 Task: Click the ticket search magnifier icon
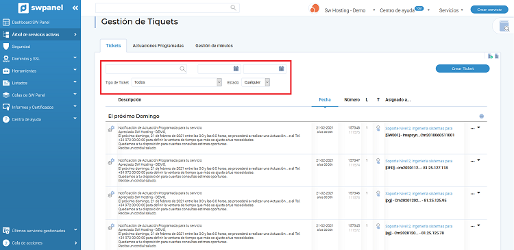(182, 68)
